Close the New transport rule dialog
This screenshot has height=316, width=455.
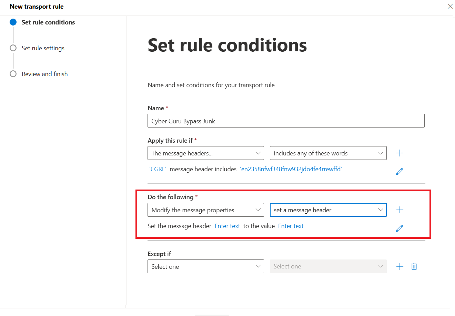point(450,6)
